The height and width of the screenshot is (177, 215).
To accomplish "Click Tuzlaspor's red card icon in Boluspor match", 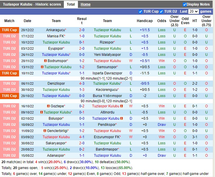I will [122, 118].
